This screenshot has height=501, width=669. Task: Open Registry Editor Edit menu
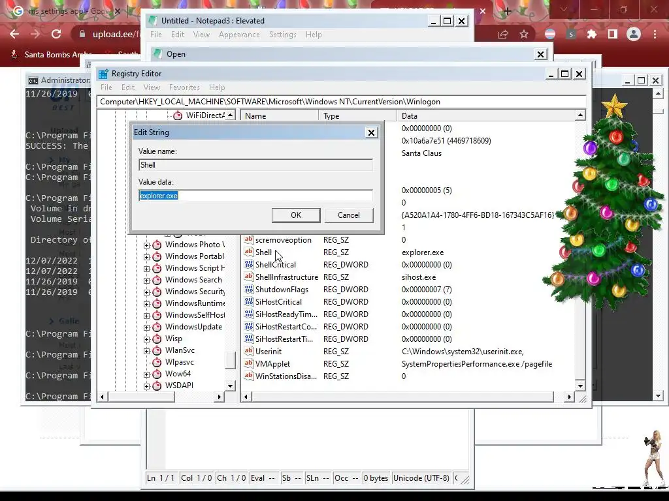(128, 87)
